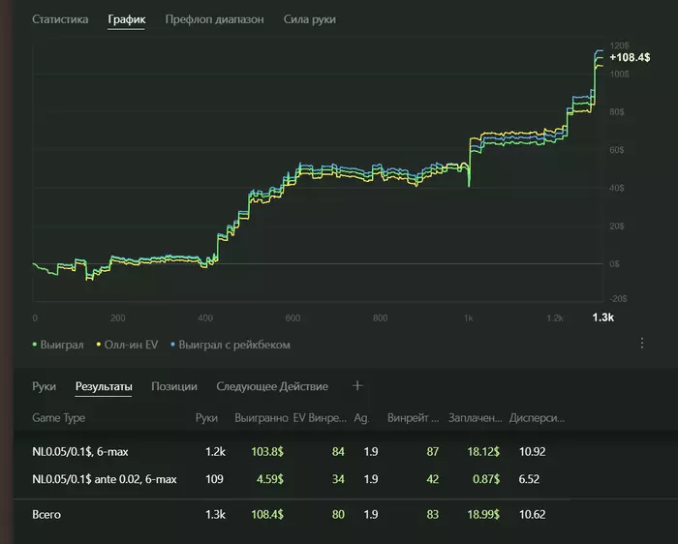
Task: Sort by EV Винре... column header
Action: [x=320, y=418]
